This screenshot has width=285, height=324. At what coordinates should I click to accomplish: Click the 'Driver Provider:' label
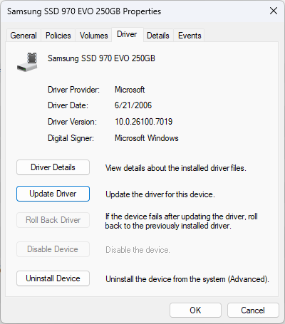pos(73,90)
